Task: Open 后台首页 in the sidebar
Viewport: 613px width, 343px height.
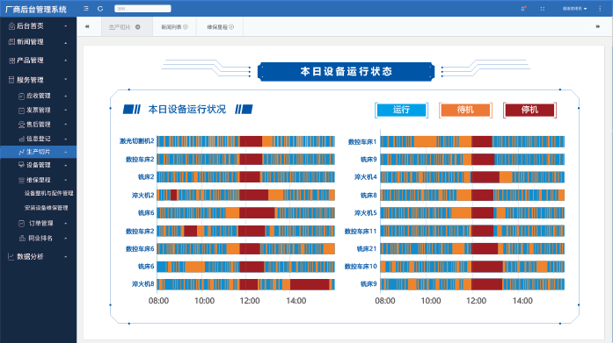Action: [x=39, y=26]
